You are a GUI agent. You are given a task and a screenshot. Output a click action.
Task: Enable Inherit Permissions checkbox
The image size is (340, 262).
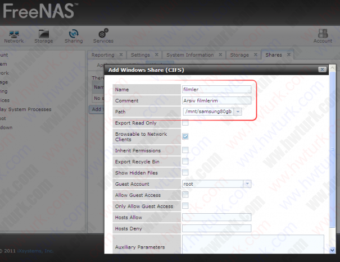(x=185, y=150)
